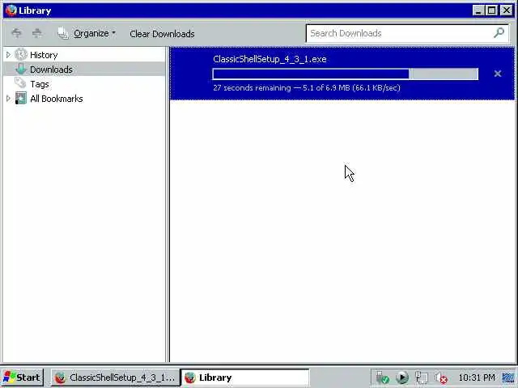Go back using the back arrow
Image resolution: width=518 pixels, height=388 pixels.
(16, 33)
